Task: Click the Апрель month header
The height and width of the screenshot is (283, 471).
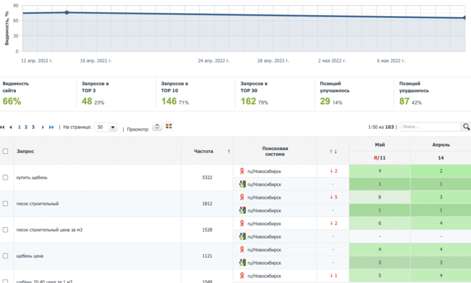Action: (x=441, y=145)
